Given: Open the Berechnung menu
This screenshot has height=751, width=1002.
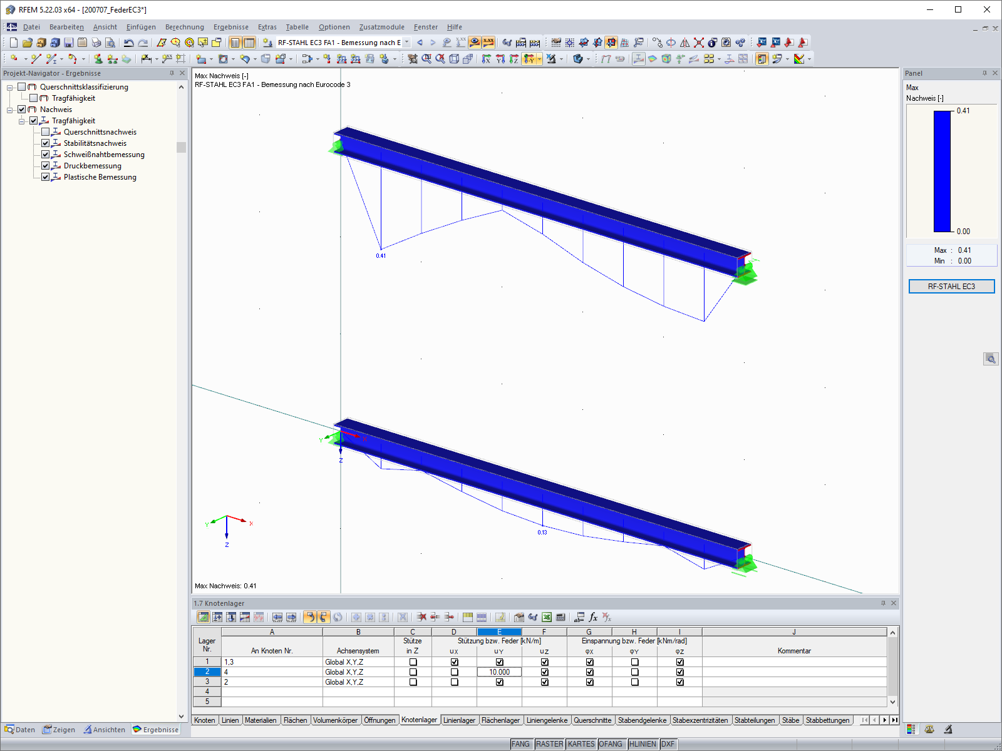Looking at the screenshot, I should click(185, 27).
